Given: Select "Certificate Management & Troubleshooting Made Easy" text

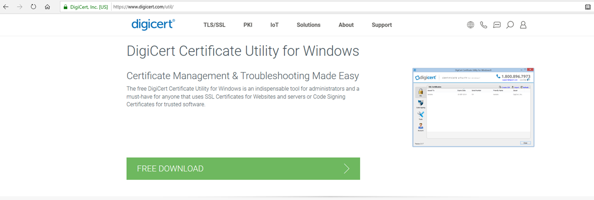Looking at the screenshot, I should (243, 76).
